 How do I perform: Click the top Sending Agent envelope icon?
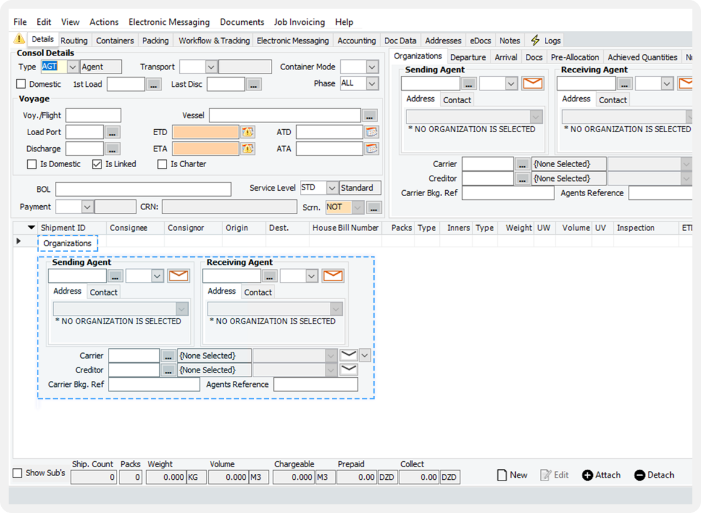(533, 83)
